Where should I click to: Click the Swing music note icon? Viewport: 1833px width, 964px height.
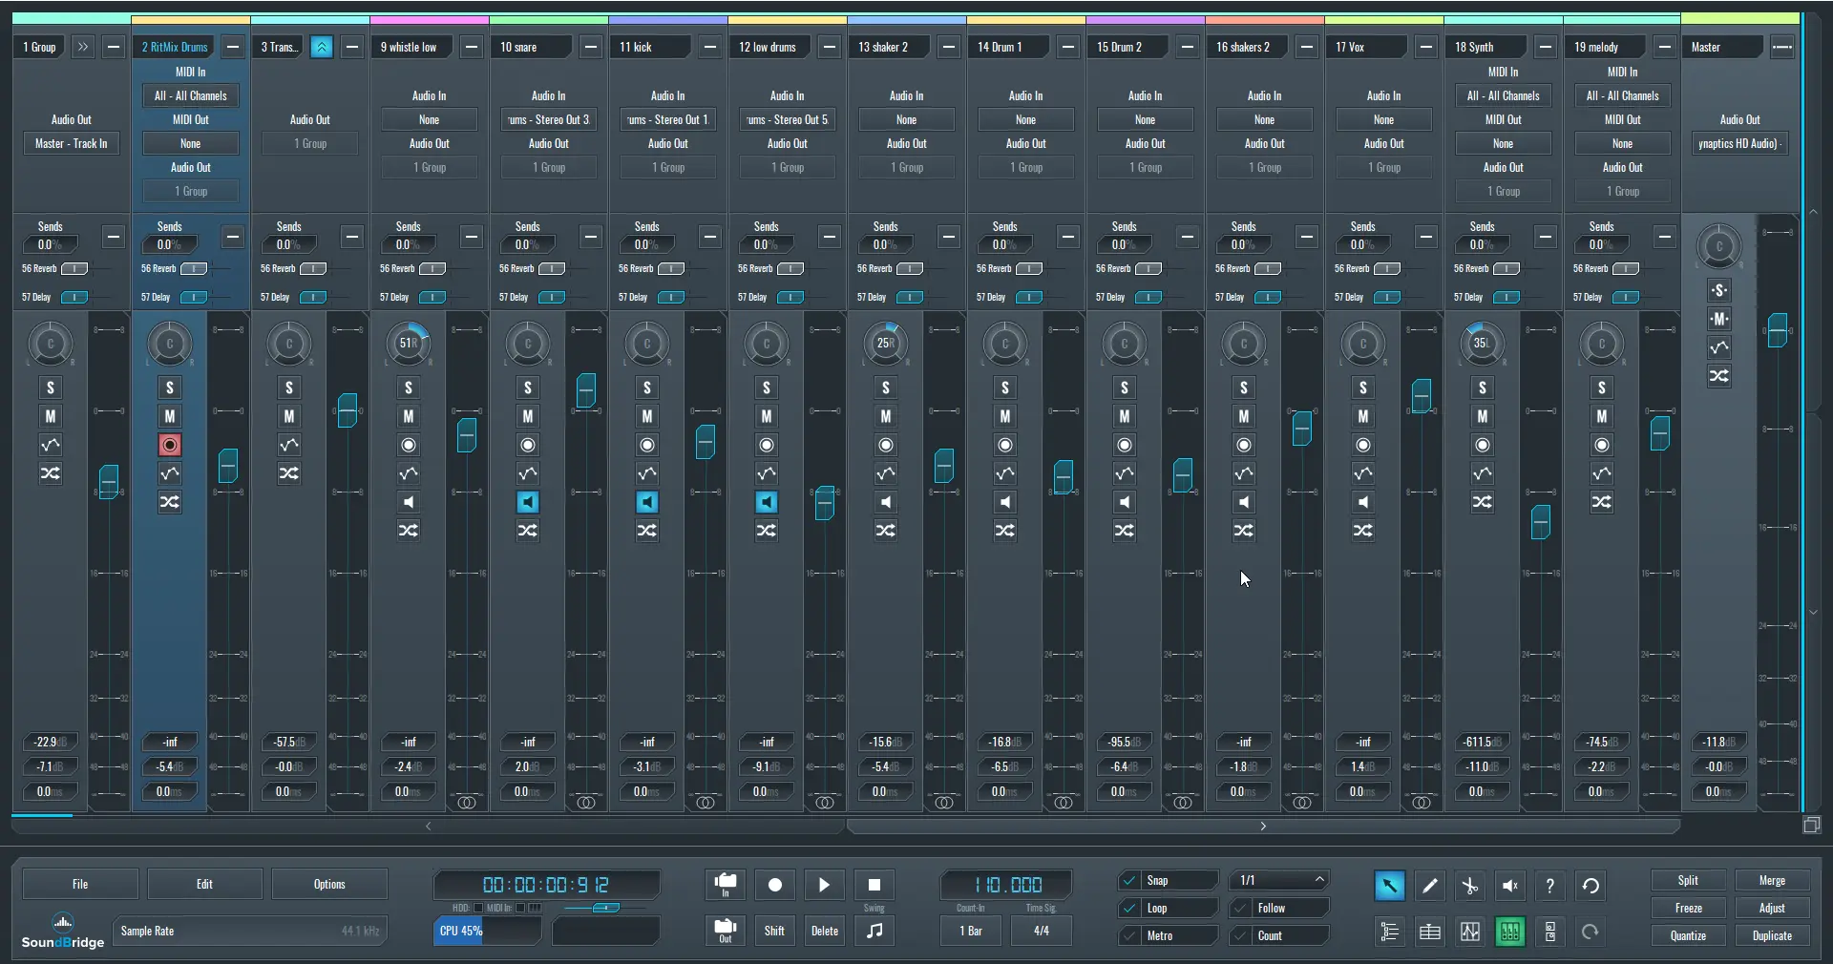[x=874, y=931]
